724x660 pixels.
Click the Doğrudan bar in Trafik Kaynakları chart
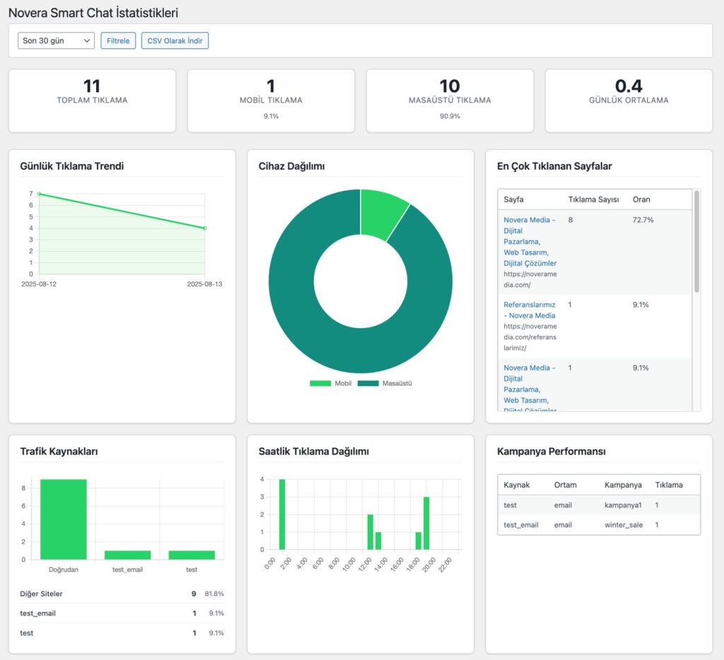(x=63, y=519)
